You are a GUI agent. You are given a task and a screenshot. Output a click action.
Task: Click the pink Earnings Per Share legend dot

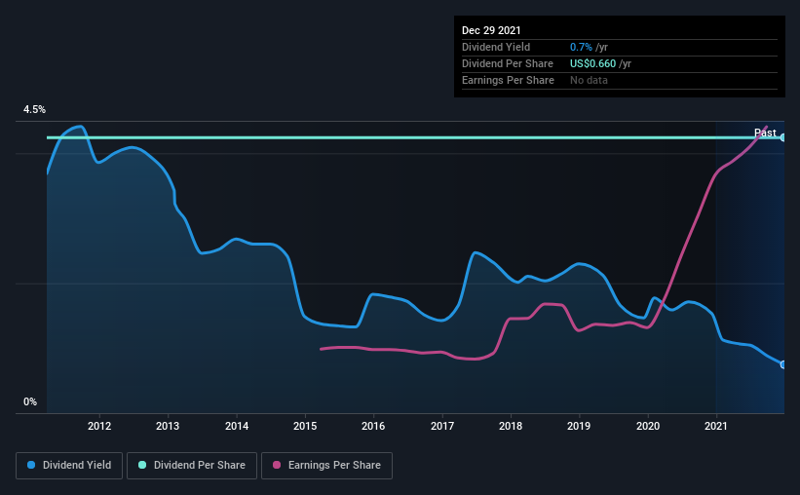277,465
